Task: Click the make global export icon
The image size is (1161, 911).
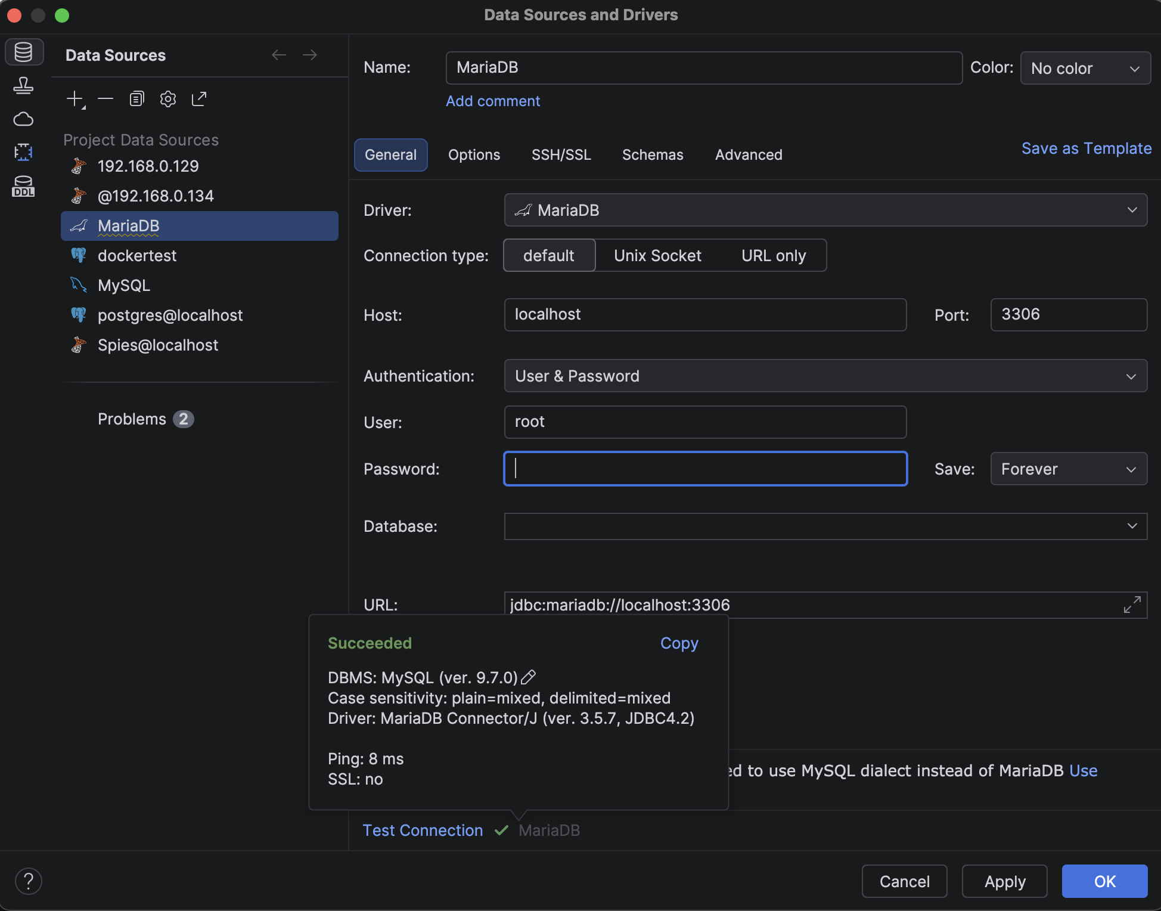Action: (x=199, y=99)
